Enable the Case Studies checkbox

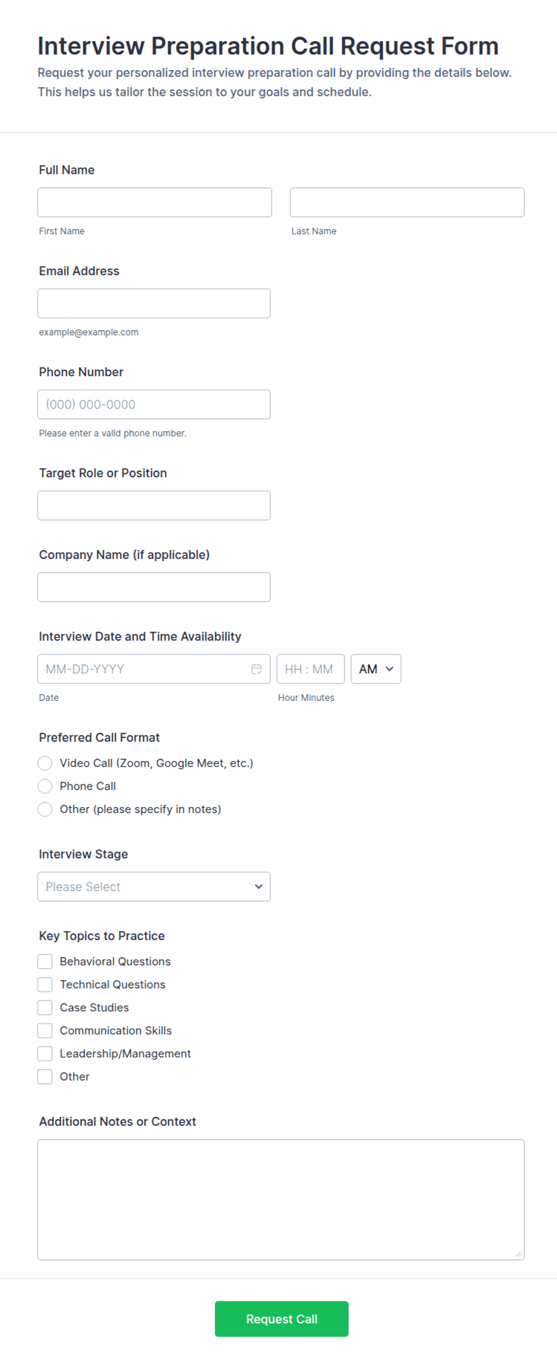click(x=45, y=1007)
